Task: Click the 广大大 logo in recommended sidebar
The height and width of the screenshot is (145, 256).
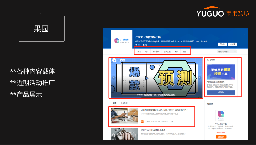Action: (221, 116)
